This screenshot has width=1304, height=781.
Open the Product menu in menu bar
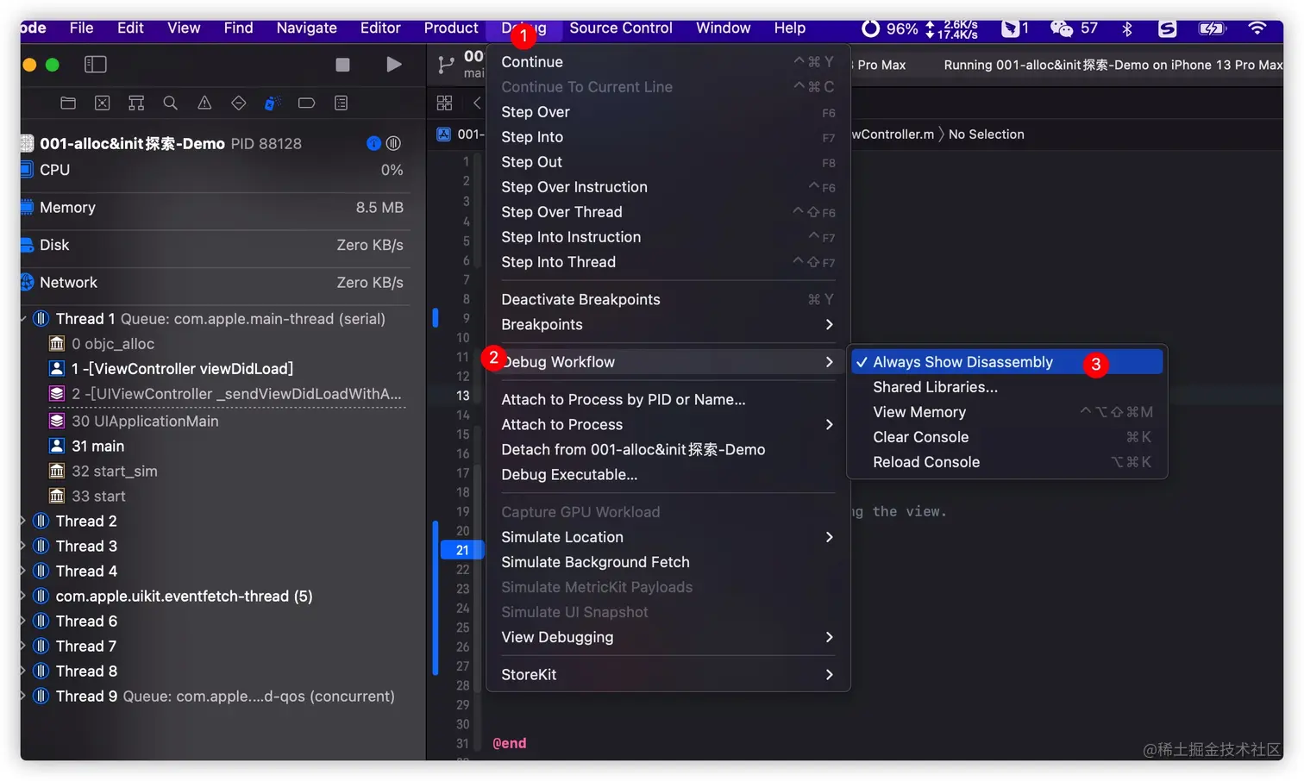[451, 28]
